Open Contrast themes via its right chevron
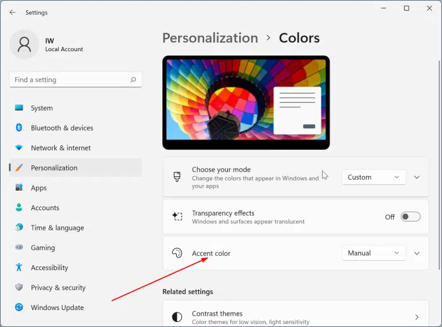The height and width of the screenshot is (327, 442). click(x=417, y=317)
